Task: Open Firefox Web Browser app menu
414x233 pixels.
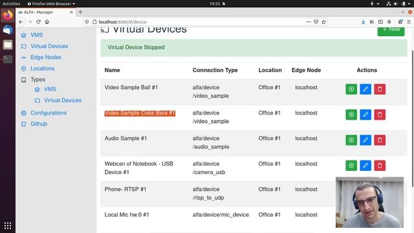Action: [51, 4]
